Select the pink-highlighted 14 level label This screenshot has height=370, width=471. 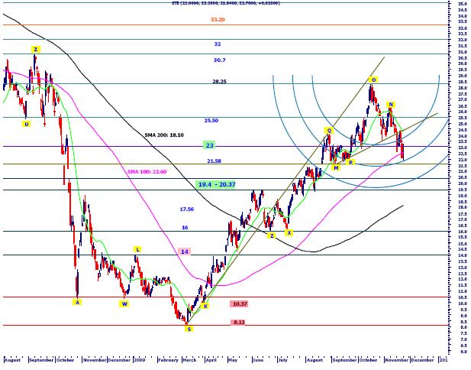pos(185,252)
